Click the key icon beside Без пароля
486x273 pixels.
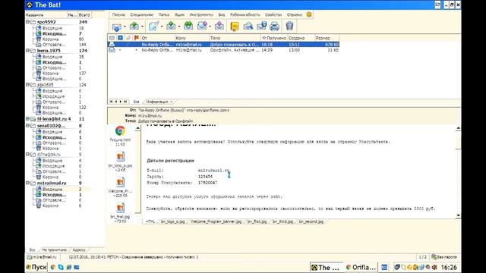(x=434, y=257)
